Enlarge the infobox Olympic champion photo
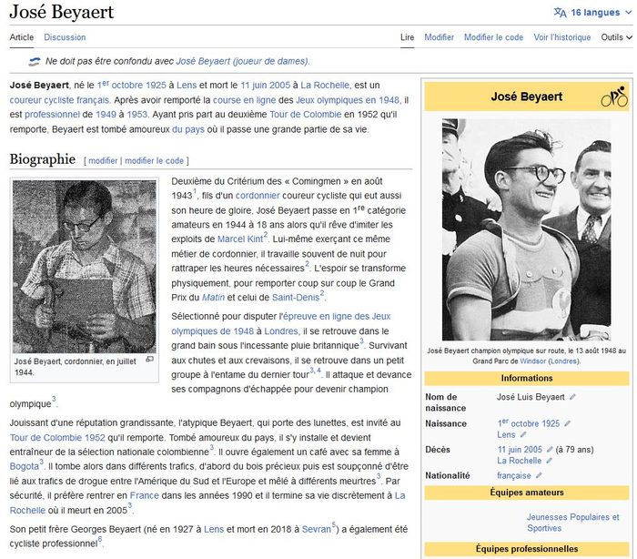The image size is (637, 559). [526, 229]
